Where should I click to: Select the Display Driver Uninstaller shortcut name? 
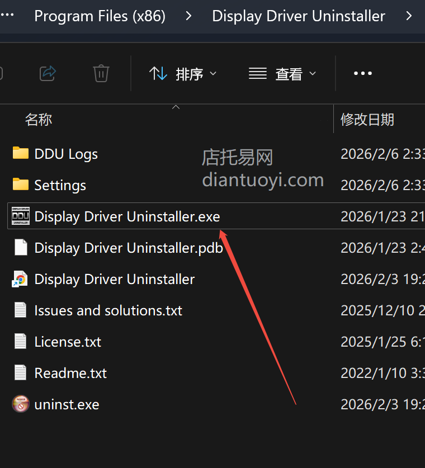coord(115,280)
